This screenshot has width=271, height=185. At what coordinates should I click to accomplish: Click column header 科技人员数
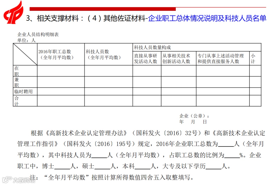pyautogui.click(x=97, y=52)
